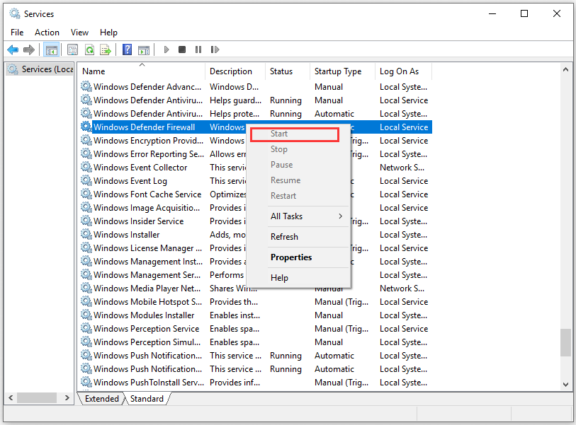Open the File menu
576x425 pixels.
(x=17, y=33)
